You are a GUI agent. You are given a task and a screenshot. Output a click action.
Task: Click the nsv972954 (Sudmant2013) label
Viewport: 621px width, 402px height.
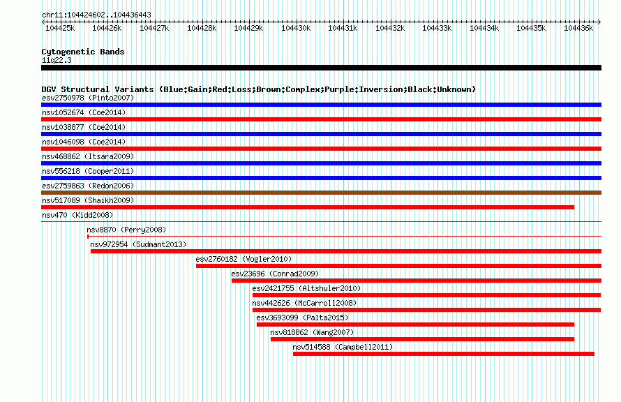138,244
